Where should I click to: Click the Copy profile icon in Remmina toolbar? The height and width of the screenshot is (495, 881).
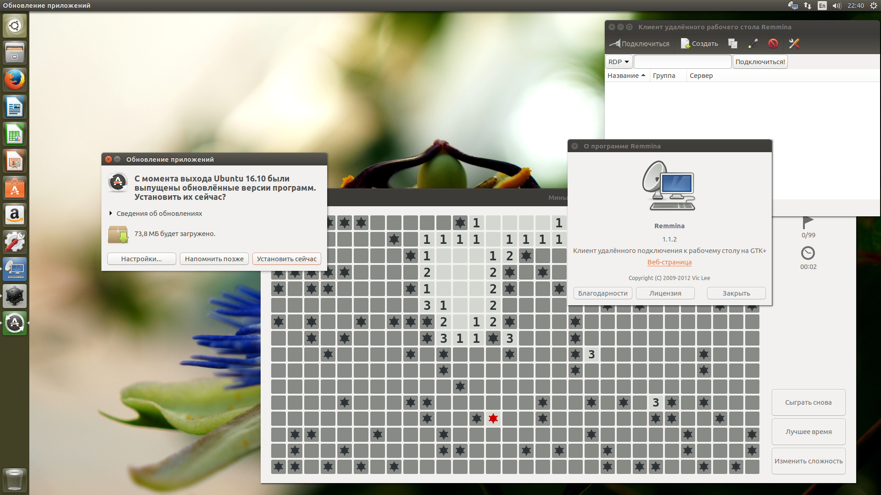coord(733,44)
